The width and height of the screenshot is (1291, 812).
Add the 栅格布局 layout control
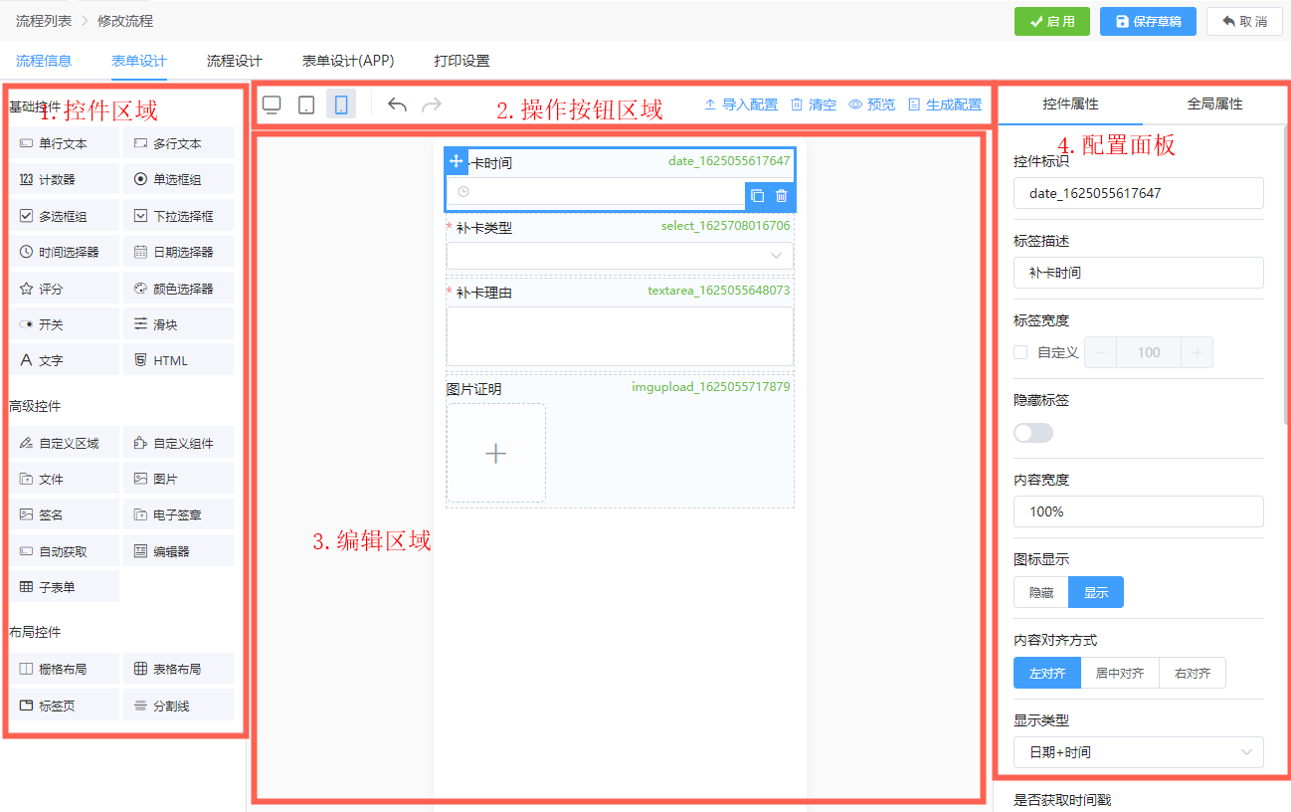(63, 669)
